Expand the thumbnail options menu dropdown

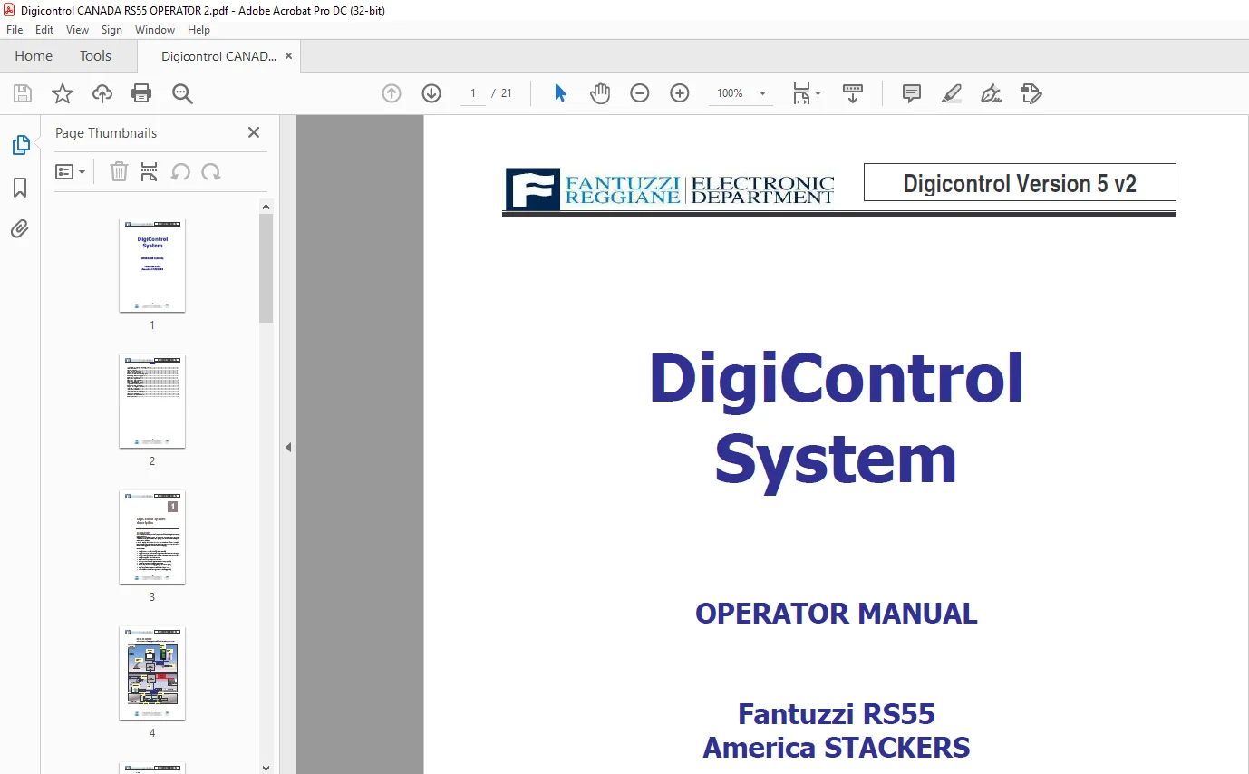coord(71,172)
